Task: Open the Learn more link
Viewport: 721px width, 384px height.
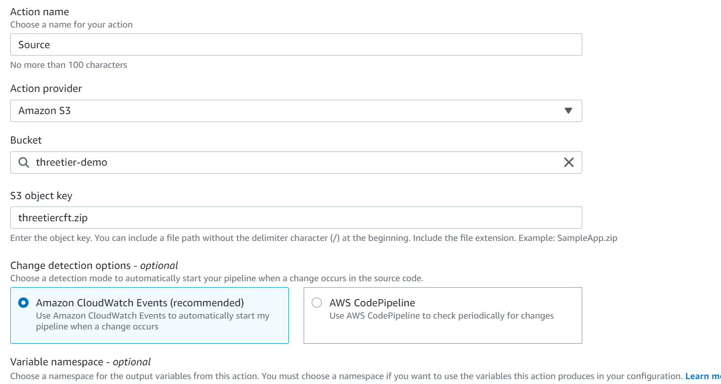Action: 703,376
